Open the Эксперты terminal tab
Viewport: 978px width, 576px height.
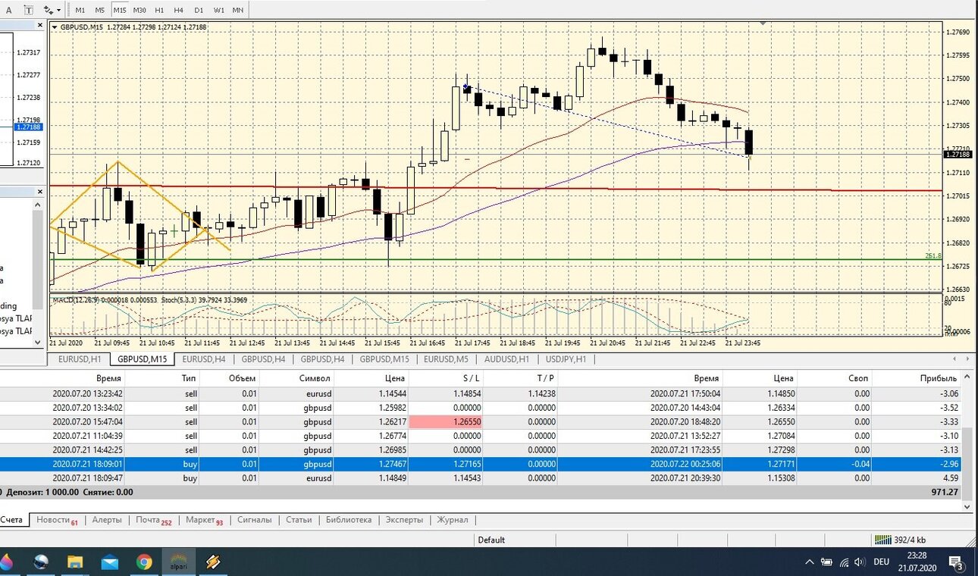[404, 520]
